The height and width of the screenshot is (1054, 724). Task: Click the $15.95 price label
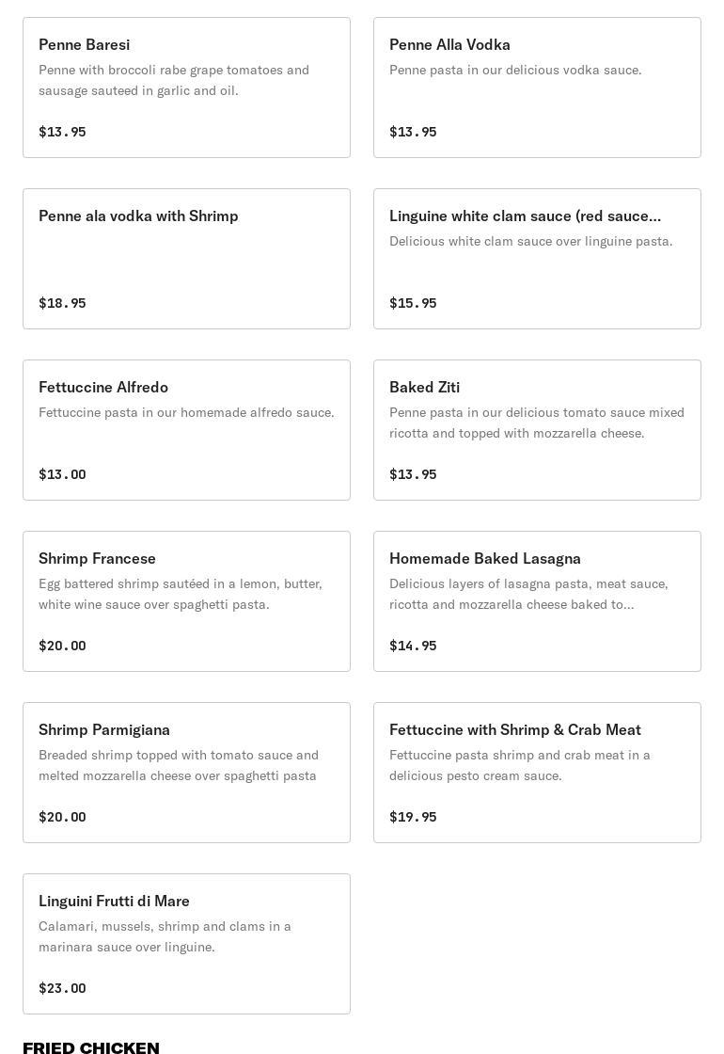[413, 303]
